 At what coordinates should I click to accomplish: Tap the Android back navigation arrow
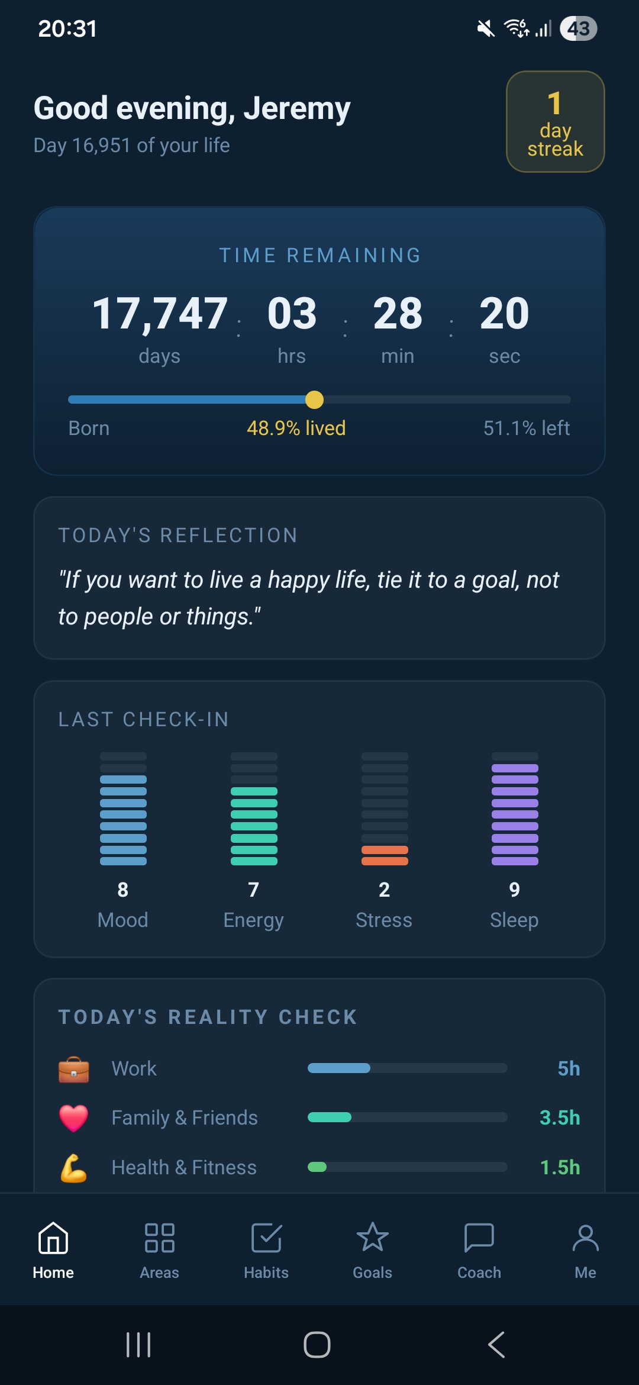click(496, 1345)
